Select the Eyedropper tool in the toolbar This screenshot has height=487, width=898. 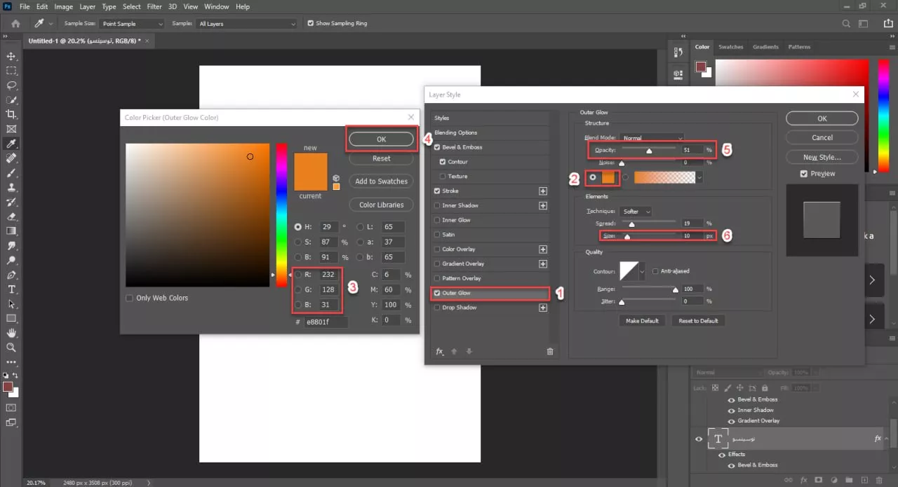[11, 144]
